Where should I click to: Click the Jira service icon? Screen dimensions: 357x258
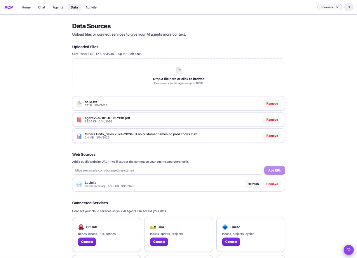pyautogui.click(x=153, y=227)
